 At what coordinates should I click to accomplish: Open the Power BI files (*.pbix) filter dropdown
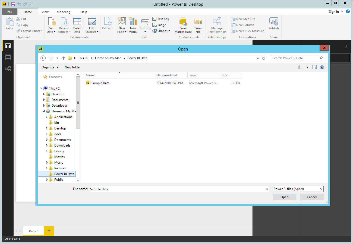click(x=298, y=189)
